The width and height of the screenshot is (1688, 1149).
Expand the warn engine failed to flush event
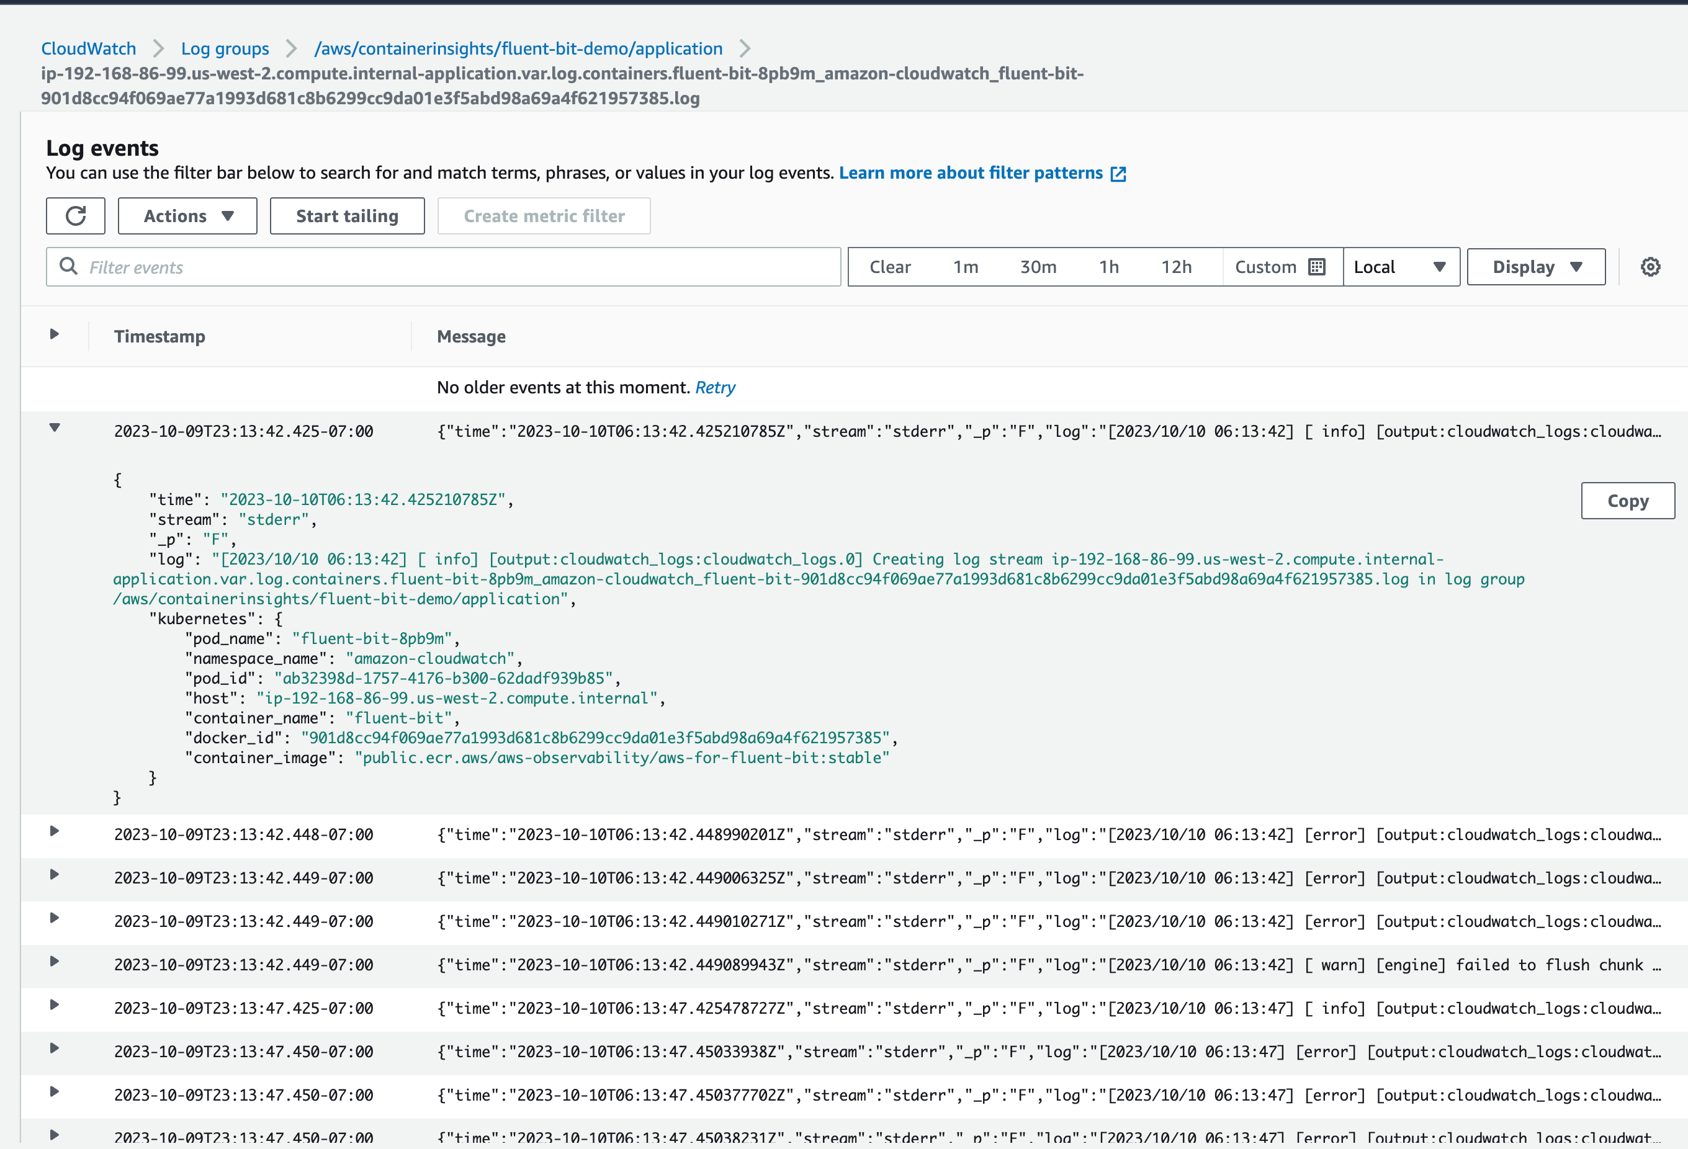[x=55, y=962]
